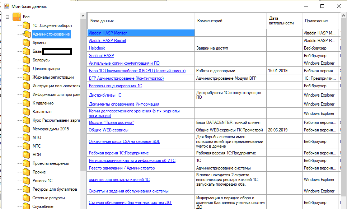Screen dimensions: 347x209
Task: Open the Aladdin HASP Monitor link
Action: [108, 33]
